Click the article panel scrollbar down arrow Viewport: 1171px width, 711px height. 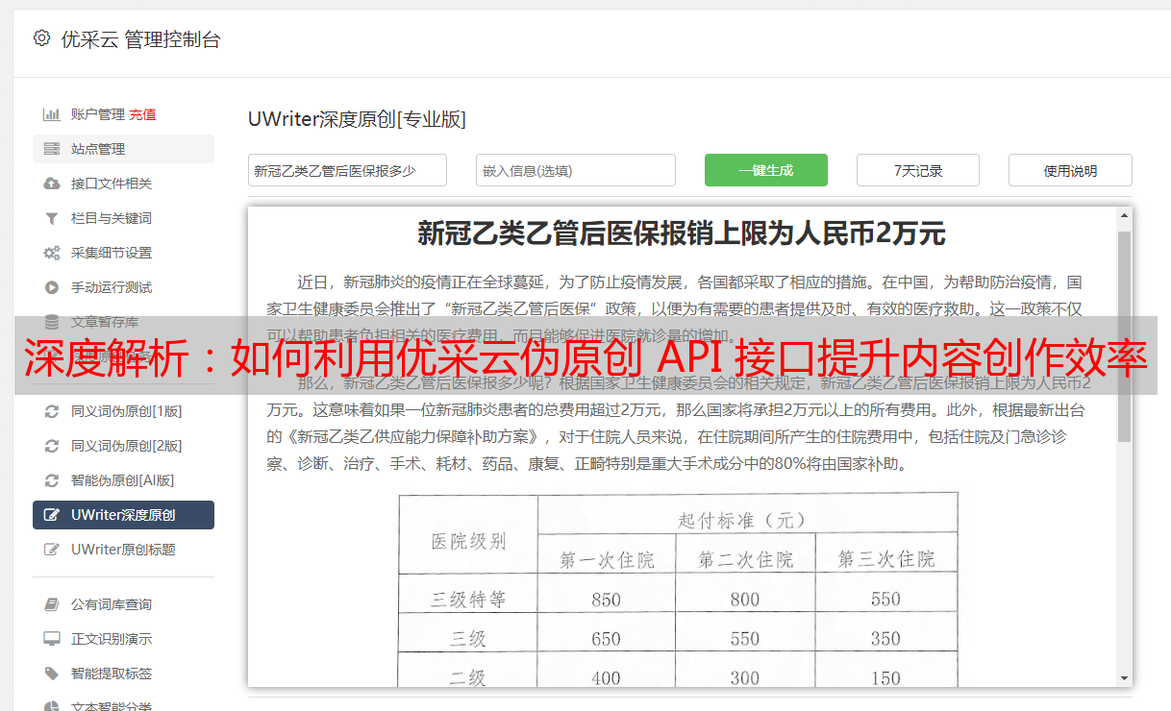[x=1124, y=678]
